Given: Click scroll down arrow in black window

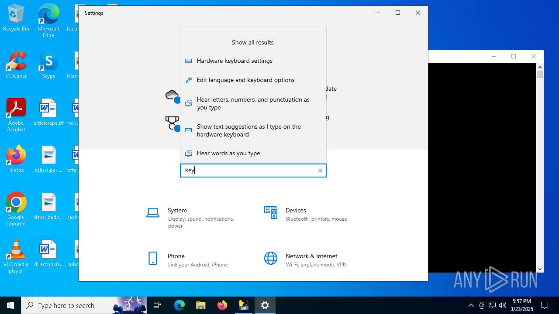Looking at the screenshot, I should click(540, 269).
